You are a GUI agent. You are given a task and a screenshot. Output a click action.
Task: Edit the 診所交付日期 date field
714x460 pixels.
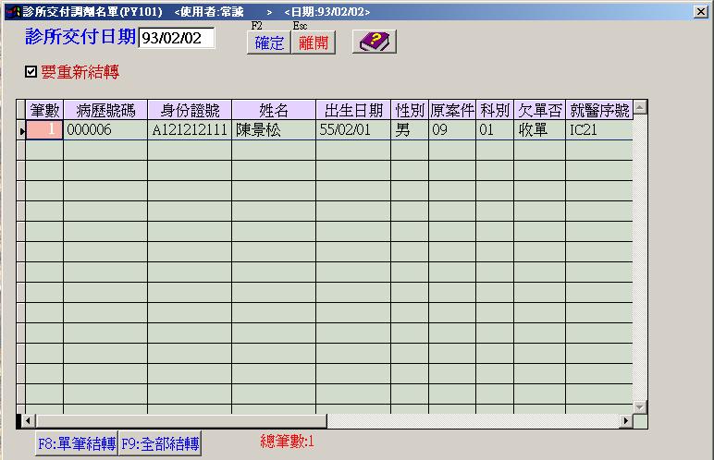point(176,38)
